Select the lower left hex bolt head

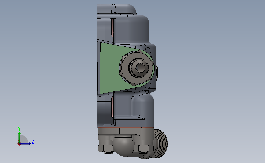[105, 148]
